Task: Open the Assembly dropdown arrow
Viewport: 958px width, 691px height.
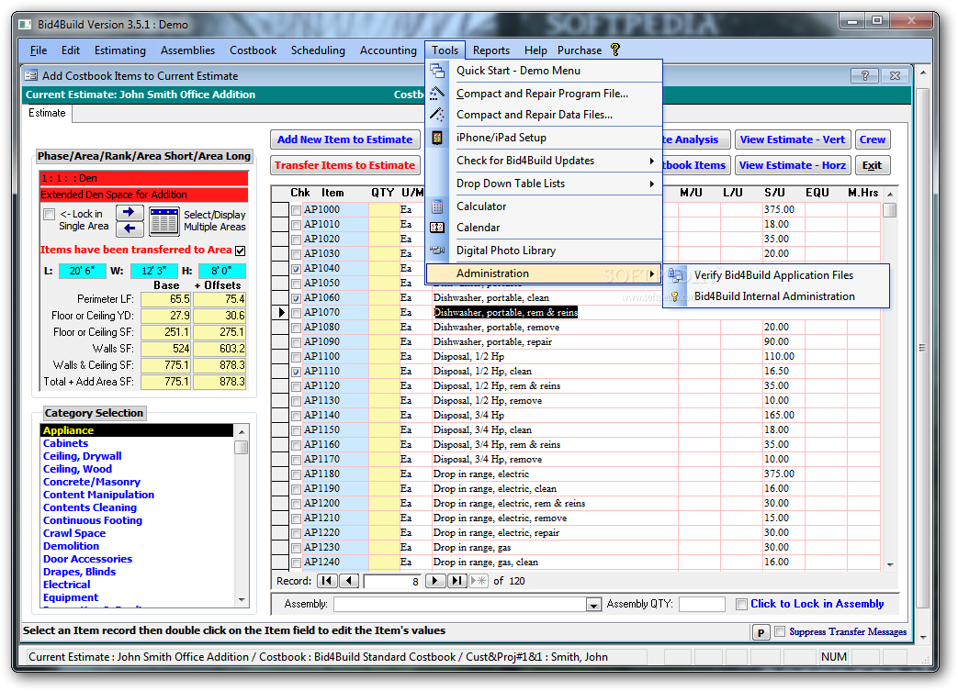Action: 592,605
